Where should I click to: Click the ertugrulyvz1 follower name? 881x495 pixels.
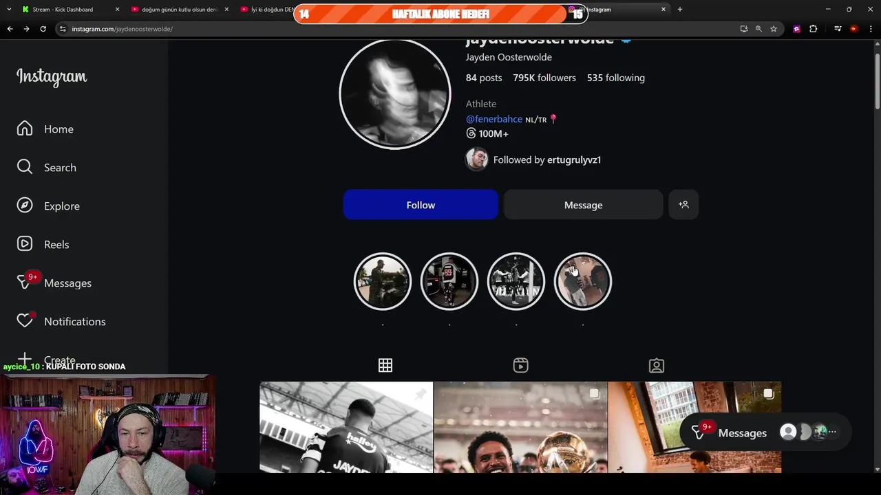click(574, 159)
